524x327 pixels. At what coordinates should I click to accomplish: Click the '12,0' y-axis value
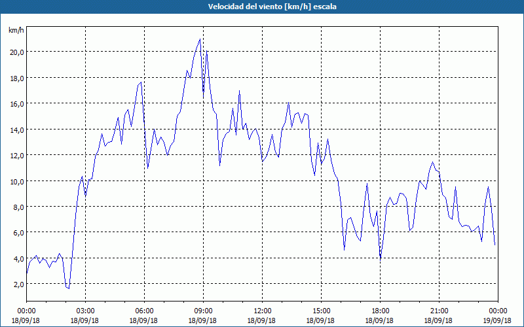click(18, 156)
